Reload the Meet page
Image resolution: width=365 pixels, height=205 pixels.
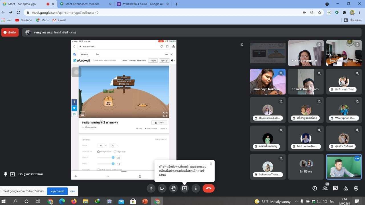(18, 13)
